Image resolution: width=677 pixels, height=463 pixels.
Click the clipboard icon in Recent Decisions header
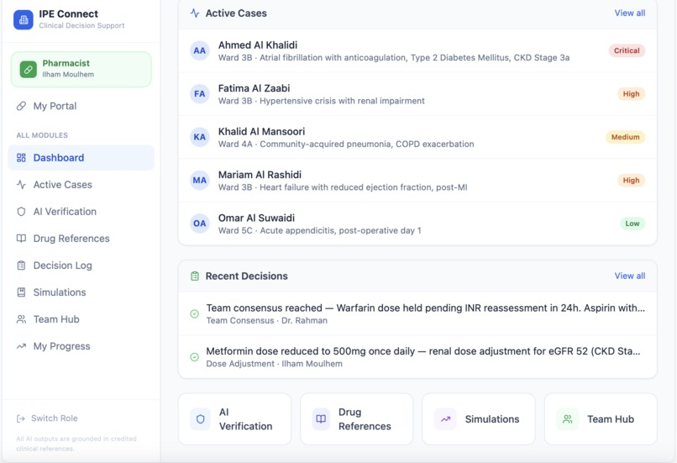(195, 276)
